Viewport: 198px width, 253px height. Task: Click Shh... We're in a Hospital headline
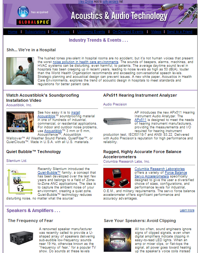tap(31, 50)
